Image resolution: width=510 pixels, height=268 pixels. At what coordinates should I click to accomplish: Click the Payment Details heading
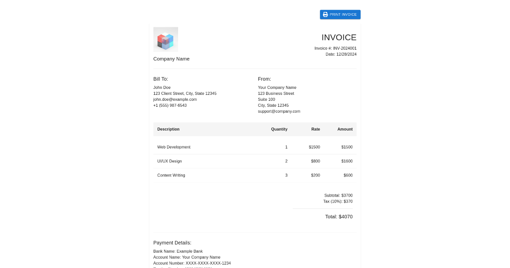(x=172, y=242)
